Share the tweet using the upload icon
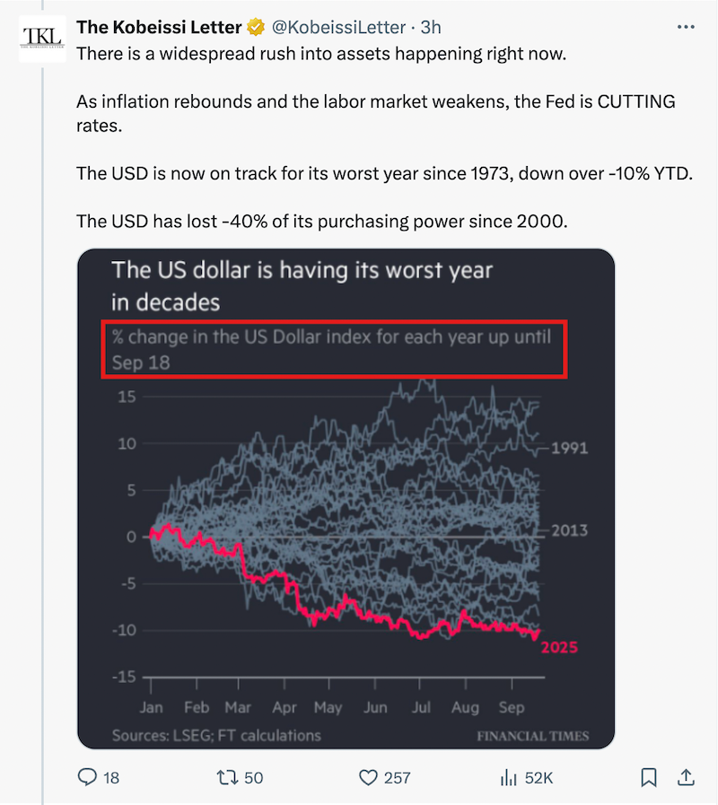 click(x=687, y=778)
